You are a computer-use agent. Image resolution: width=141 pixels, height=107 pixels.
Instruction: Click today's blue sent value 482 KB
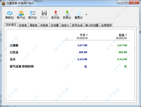coord(83,52)
